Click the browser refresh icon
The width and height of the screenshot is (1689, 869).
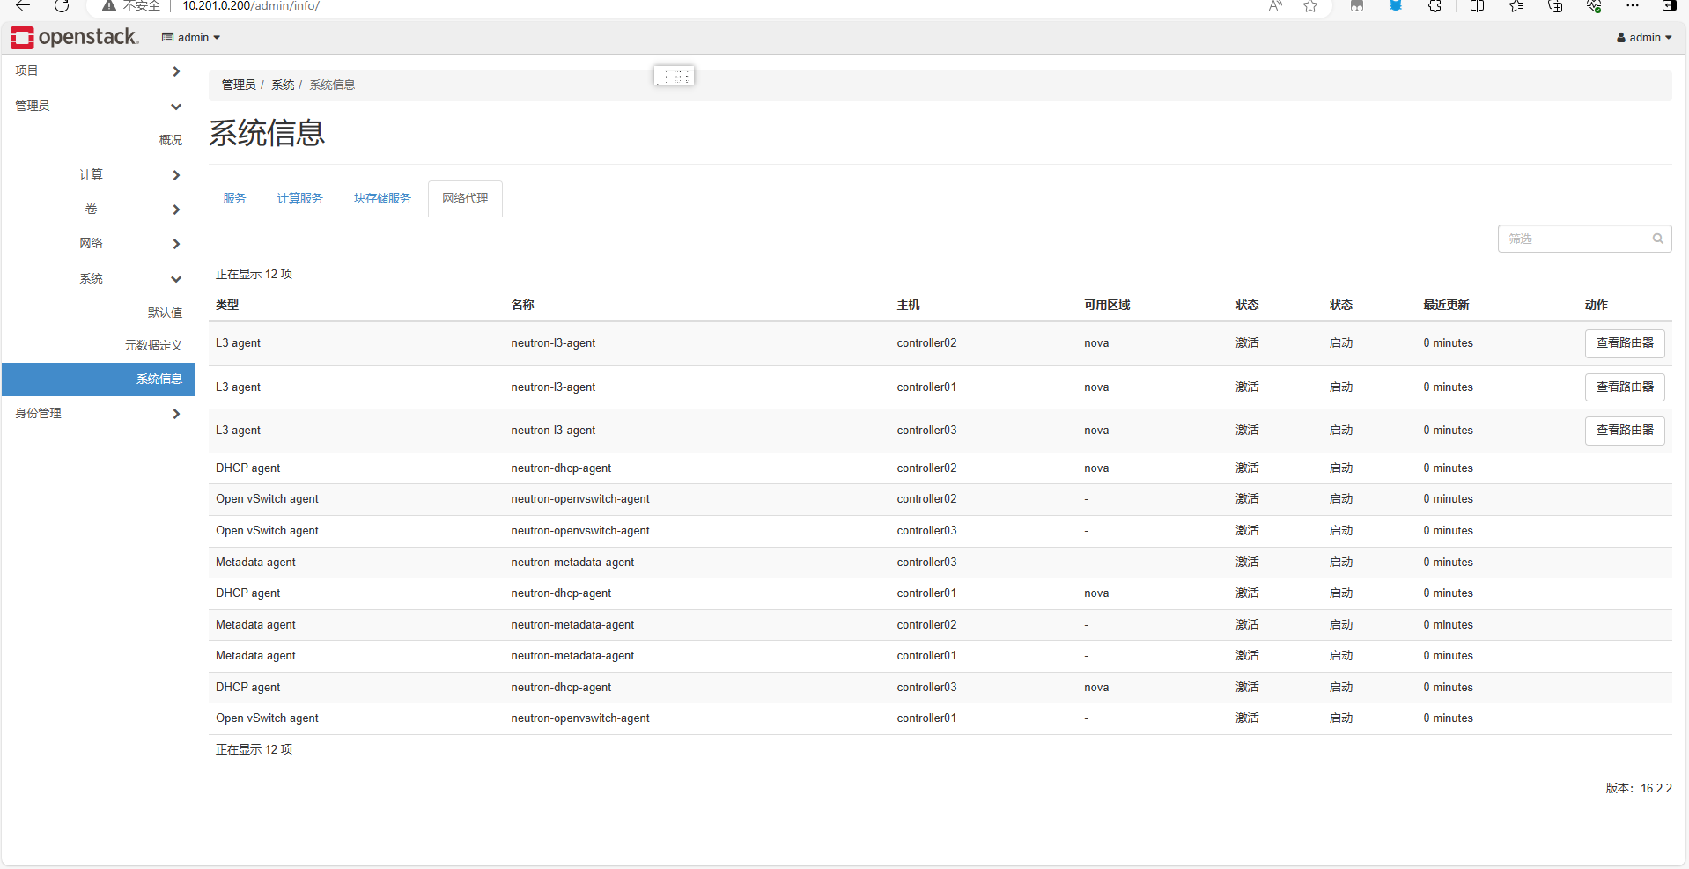point(61,7)
